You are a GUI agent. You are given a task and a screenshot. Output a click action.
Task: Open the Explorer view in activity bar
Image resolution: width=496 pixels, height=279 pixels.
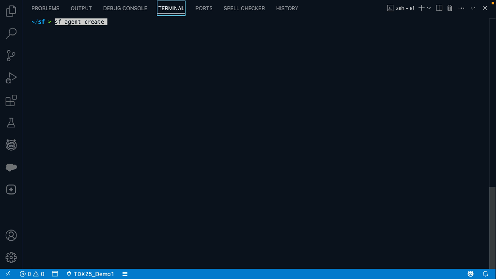click(11, 11)
